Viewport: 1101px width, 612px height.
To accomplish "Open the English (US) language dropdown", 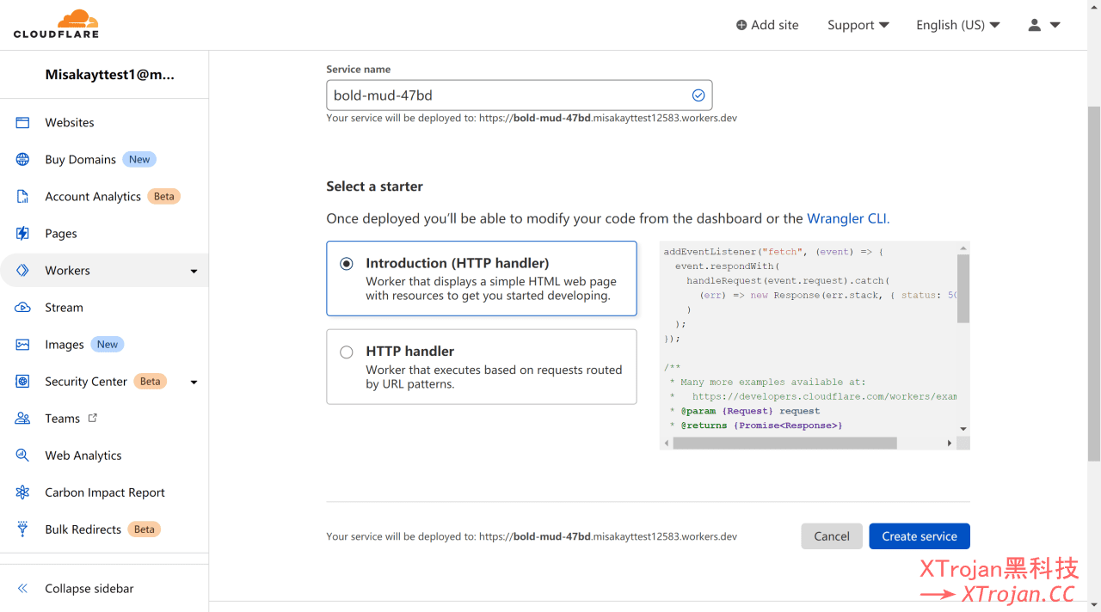I will 957,25.
